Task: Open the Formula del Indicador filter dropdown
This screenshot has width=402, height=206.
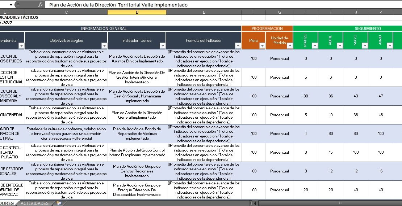Action: (x=238, y=46)
